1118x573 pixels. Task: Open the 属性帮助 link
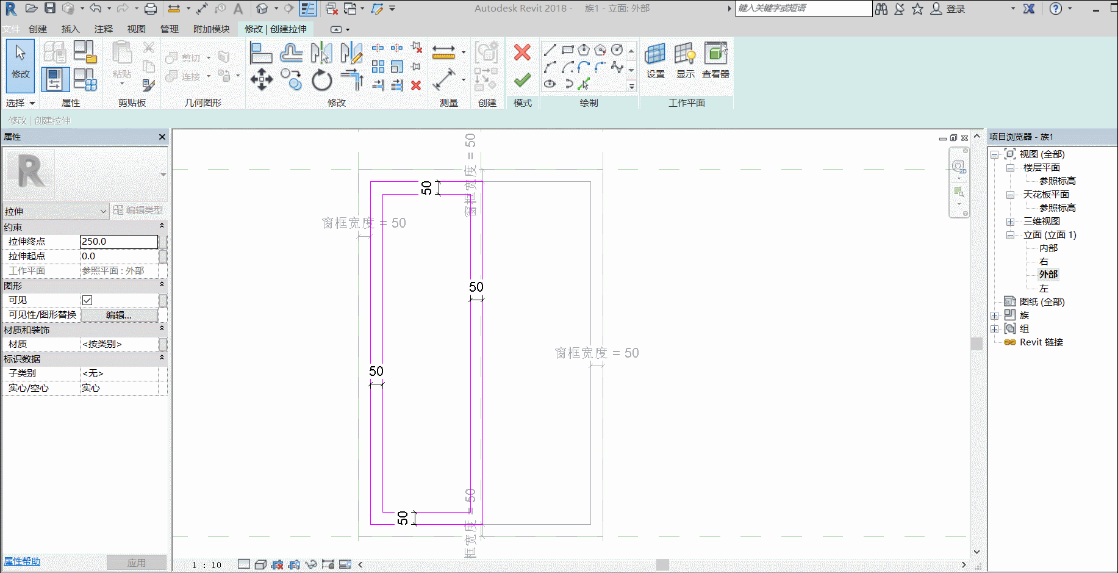22,561
